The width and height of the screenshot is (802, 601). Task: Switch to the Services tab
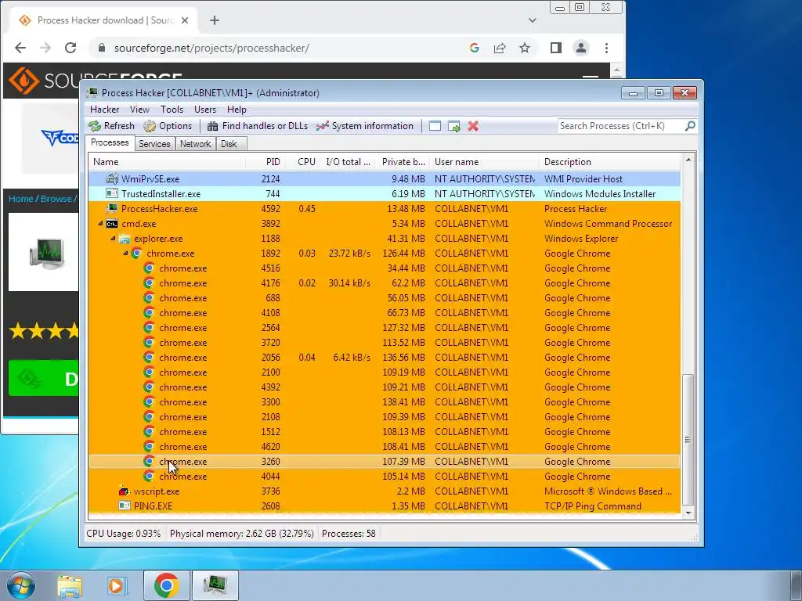154,144
